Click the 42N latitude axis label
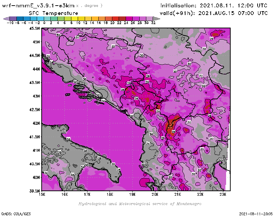Viewport: 280px width, 216px height. [x=36, y=123]
